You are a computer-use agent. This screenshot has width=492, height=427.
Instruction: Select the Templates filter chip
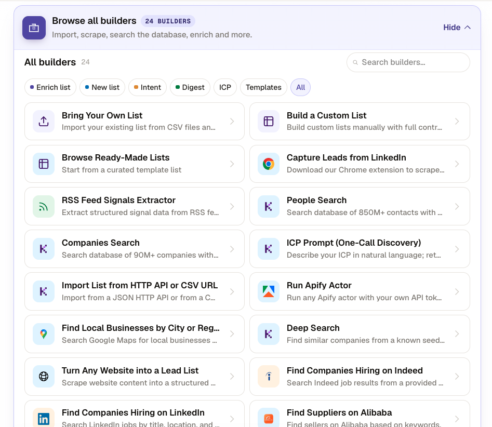(x=263, y=87)
